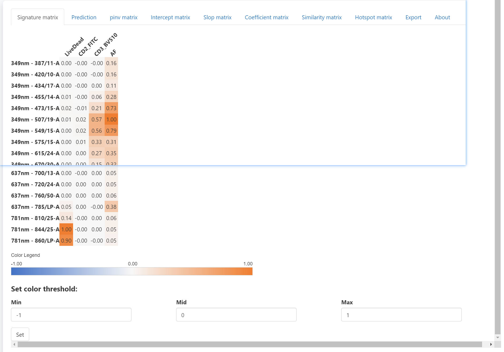
Task: Click the Min threshold input field
Action: (x=71, y=315)
